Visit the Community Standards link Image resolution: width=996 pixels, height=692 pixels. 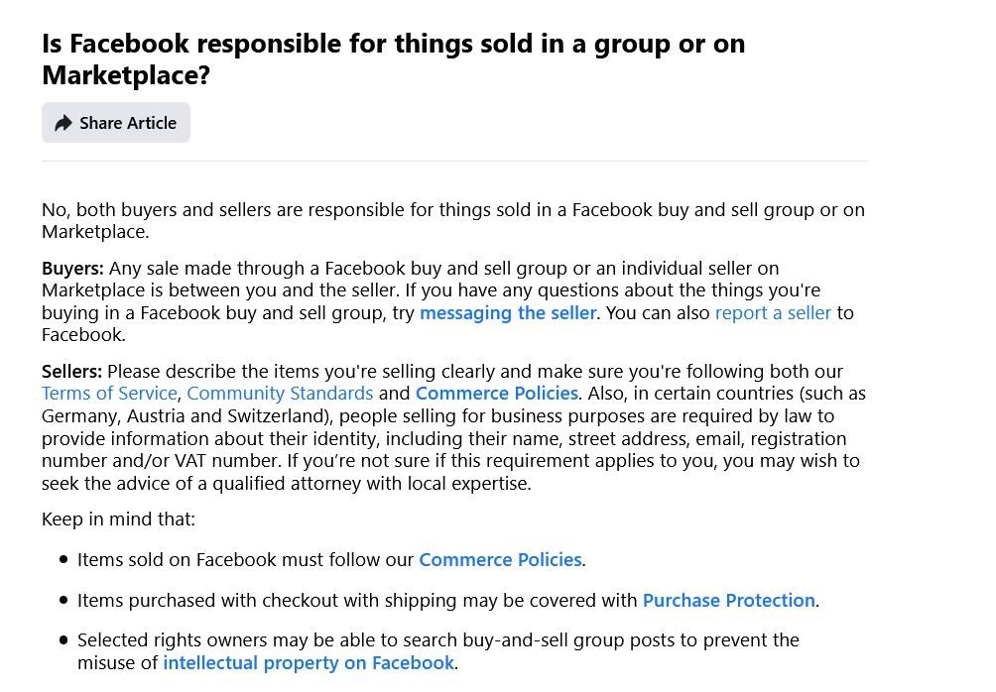click(280, 394)
